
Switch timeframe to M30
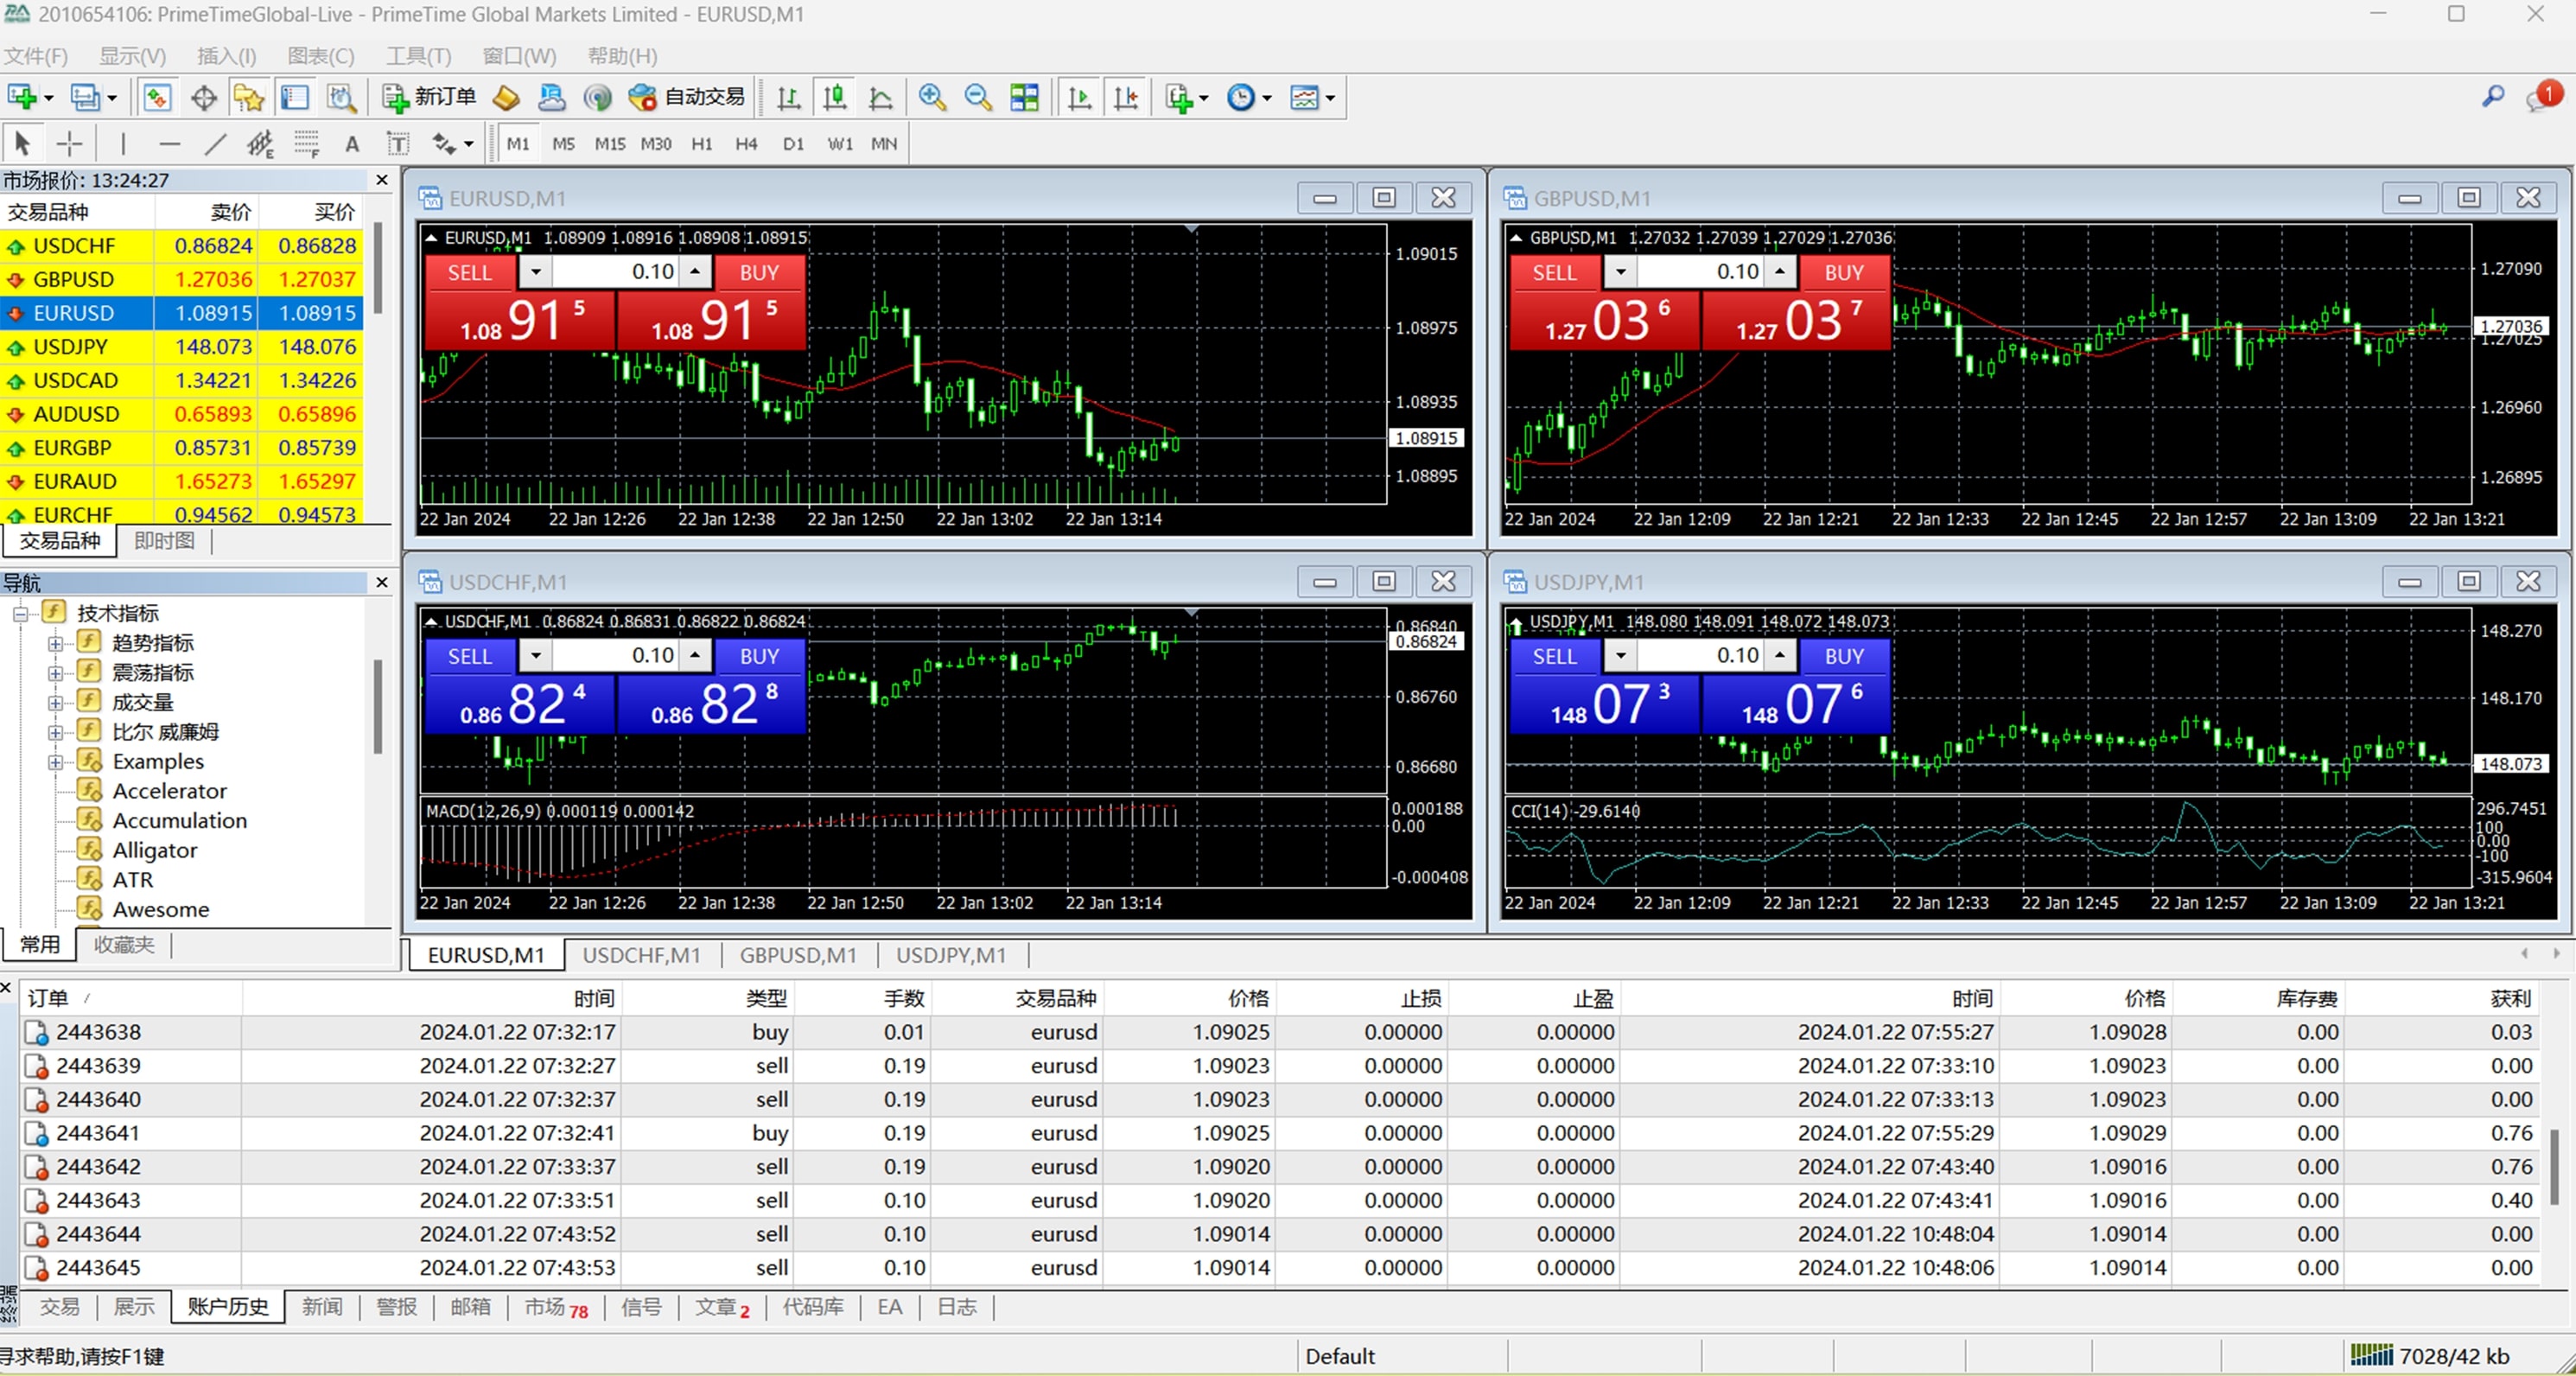[656, 143]
